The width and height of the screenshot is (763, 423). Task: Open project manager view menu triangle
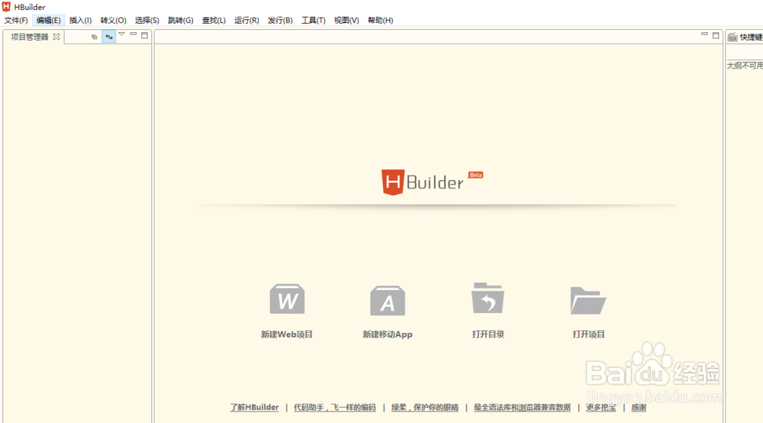[121, 34]
